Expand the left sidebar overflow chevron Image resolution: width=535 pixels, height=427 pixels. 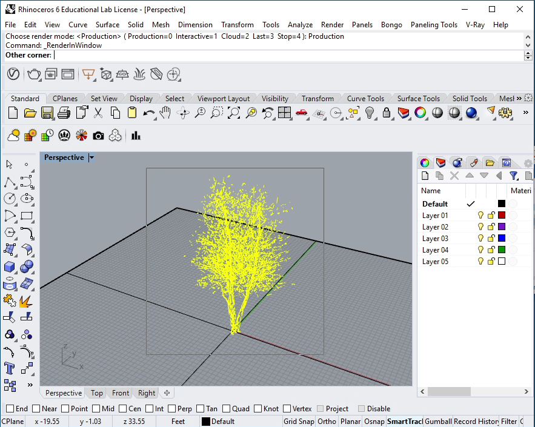pos(30,385)
